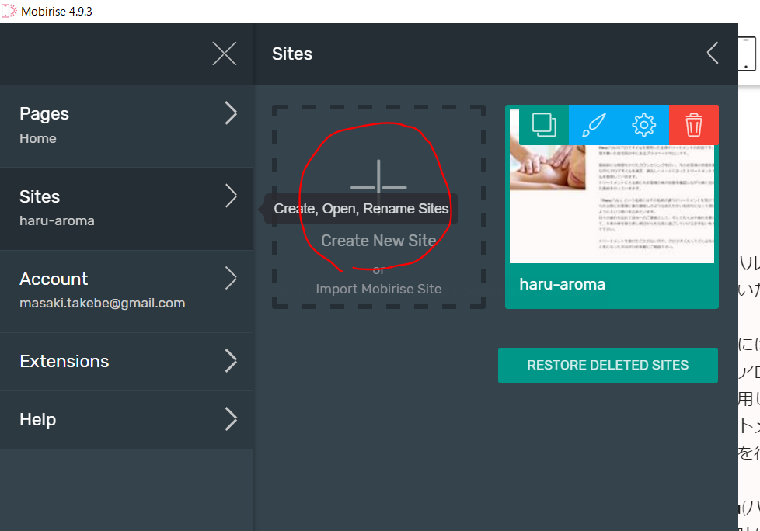This screenshot has height=531, width=760.
Task: Click masaki.takebe@gmail.com account text
Action: coord(103,303)
